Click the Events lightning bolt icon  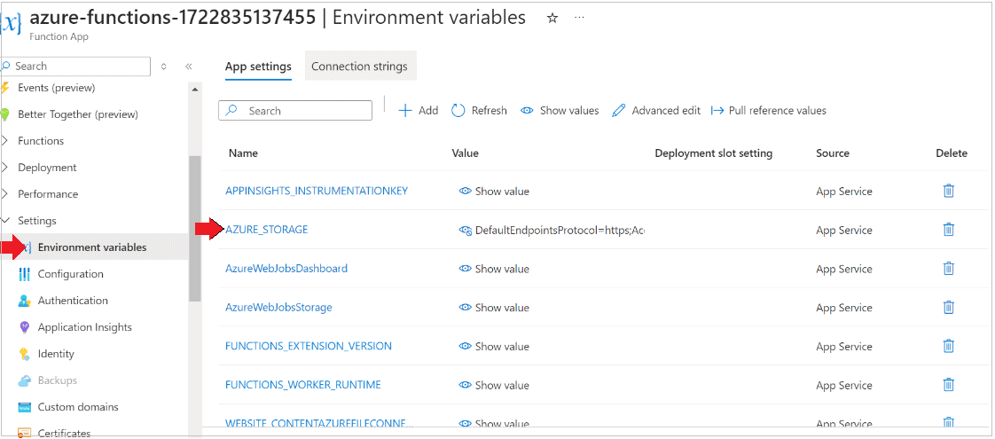(5, 88)
